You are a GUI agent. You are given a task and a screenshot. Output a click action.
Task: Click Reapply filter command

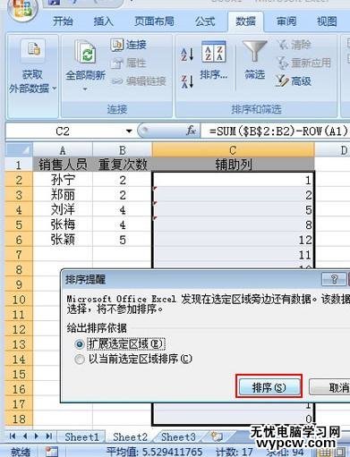[304, 63]
